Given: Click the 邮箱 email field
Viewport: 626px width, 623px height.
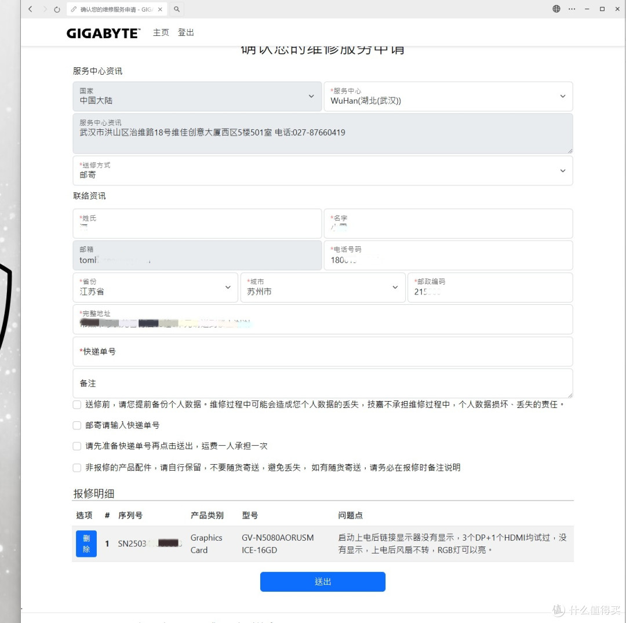Looking at the screenshot, I should pyautogui.click(x=197, y=255).
